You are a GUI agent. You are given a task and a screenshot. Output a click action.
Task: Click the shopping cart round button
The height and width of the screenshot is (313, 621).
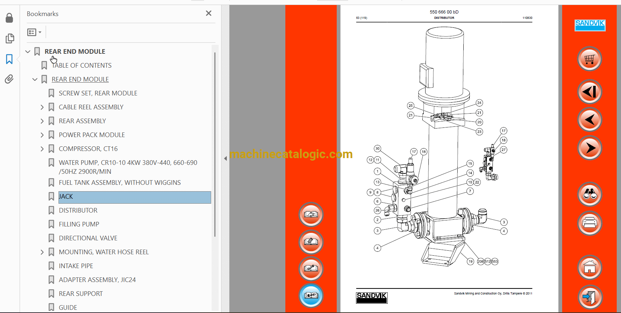pyautogui.click(x=590, y=59)
